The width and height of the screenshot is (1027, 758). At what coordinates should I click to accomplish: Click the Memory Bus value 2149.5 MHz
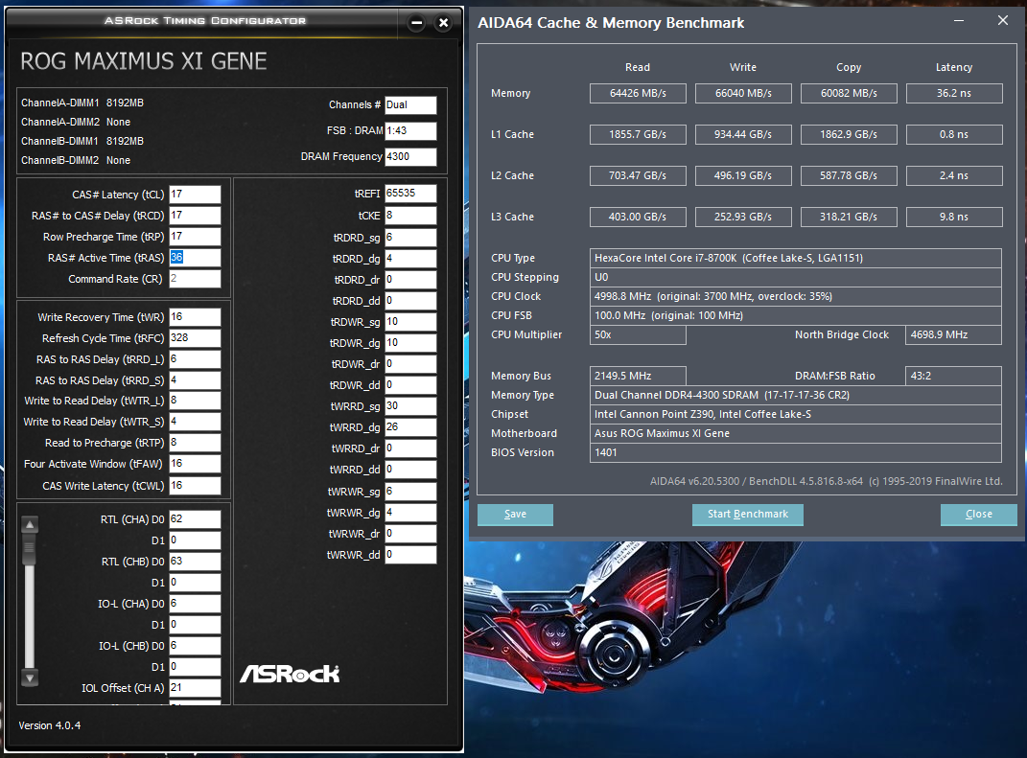click(638, 376)
